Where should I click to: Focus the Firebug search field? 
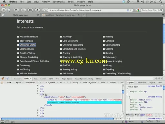pos(141,78)
